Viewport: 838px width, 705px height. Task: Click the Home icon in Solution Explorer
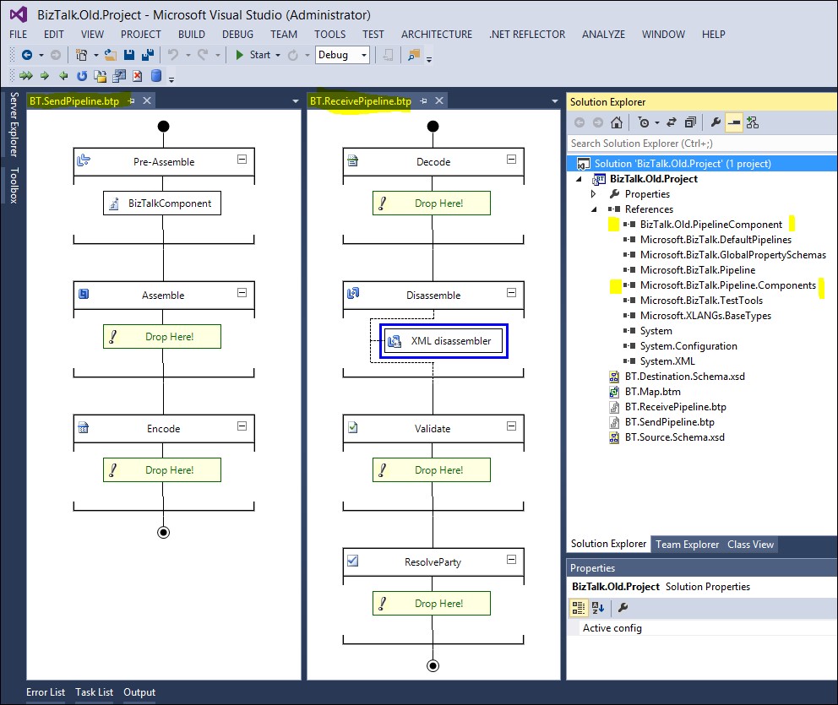click(616, 122)
